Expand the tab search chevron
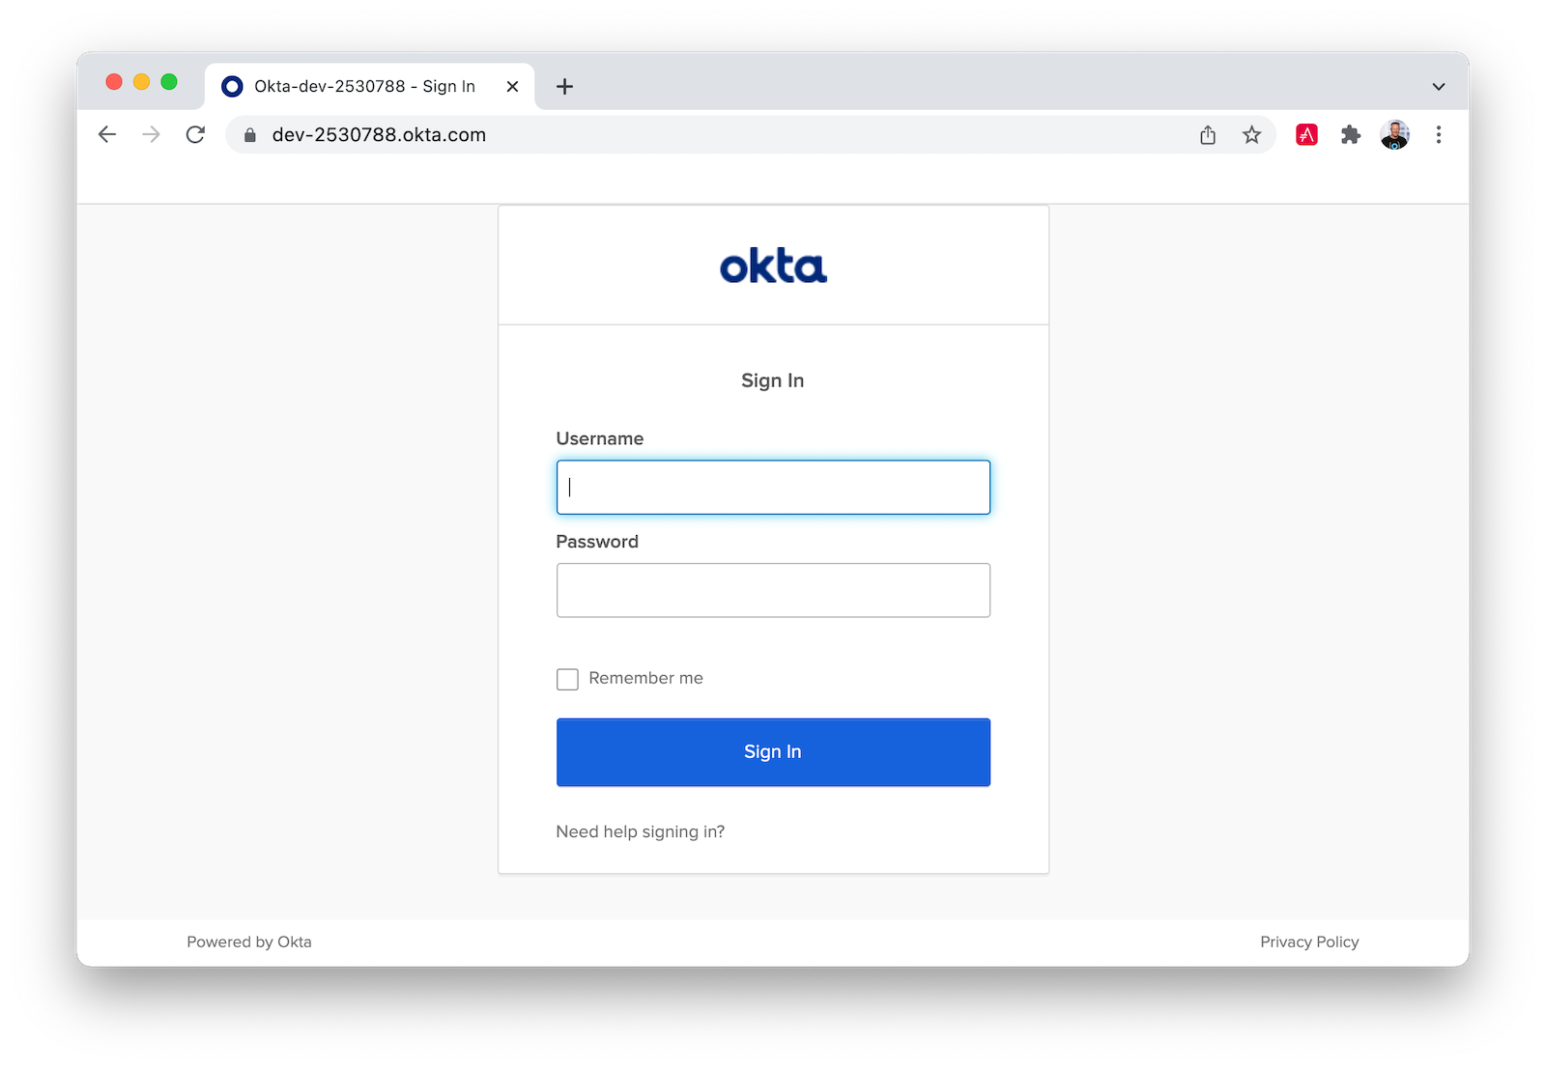 [x=1439, y=87]
